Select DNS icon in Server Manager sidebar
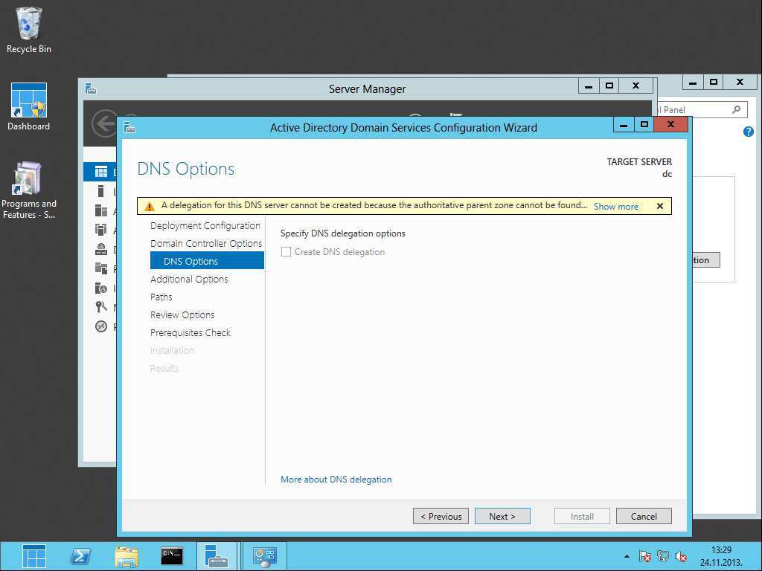 tap(101, 249)
